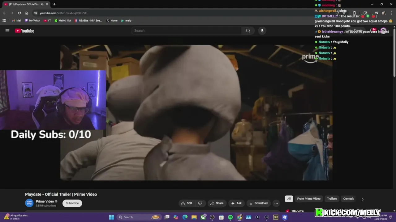Open Microsoft Store from taskbar

(x=221, y=217)
